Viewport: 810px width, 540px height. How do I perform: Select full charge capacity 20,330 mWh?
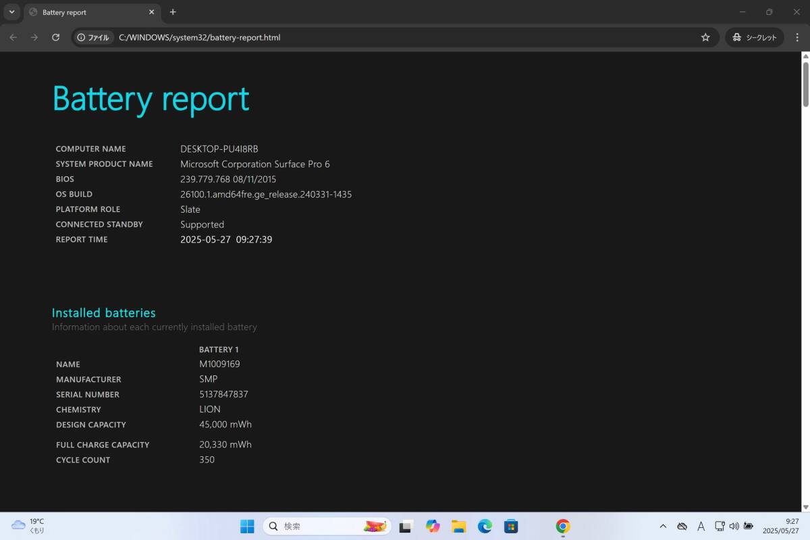tap(225, 444)
